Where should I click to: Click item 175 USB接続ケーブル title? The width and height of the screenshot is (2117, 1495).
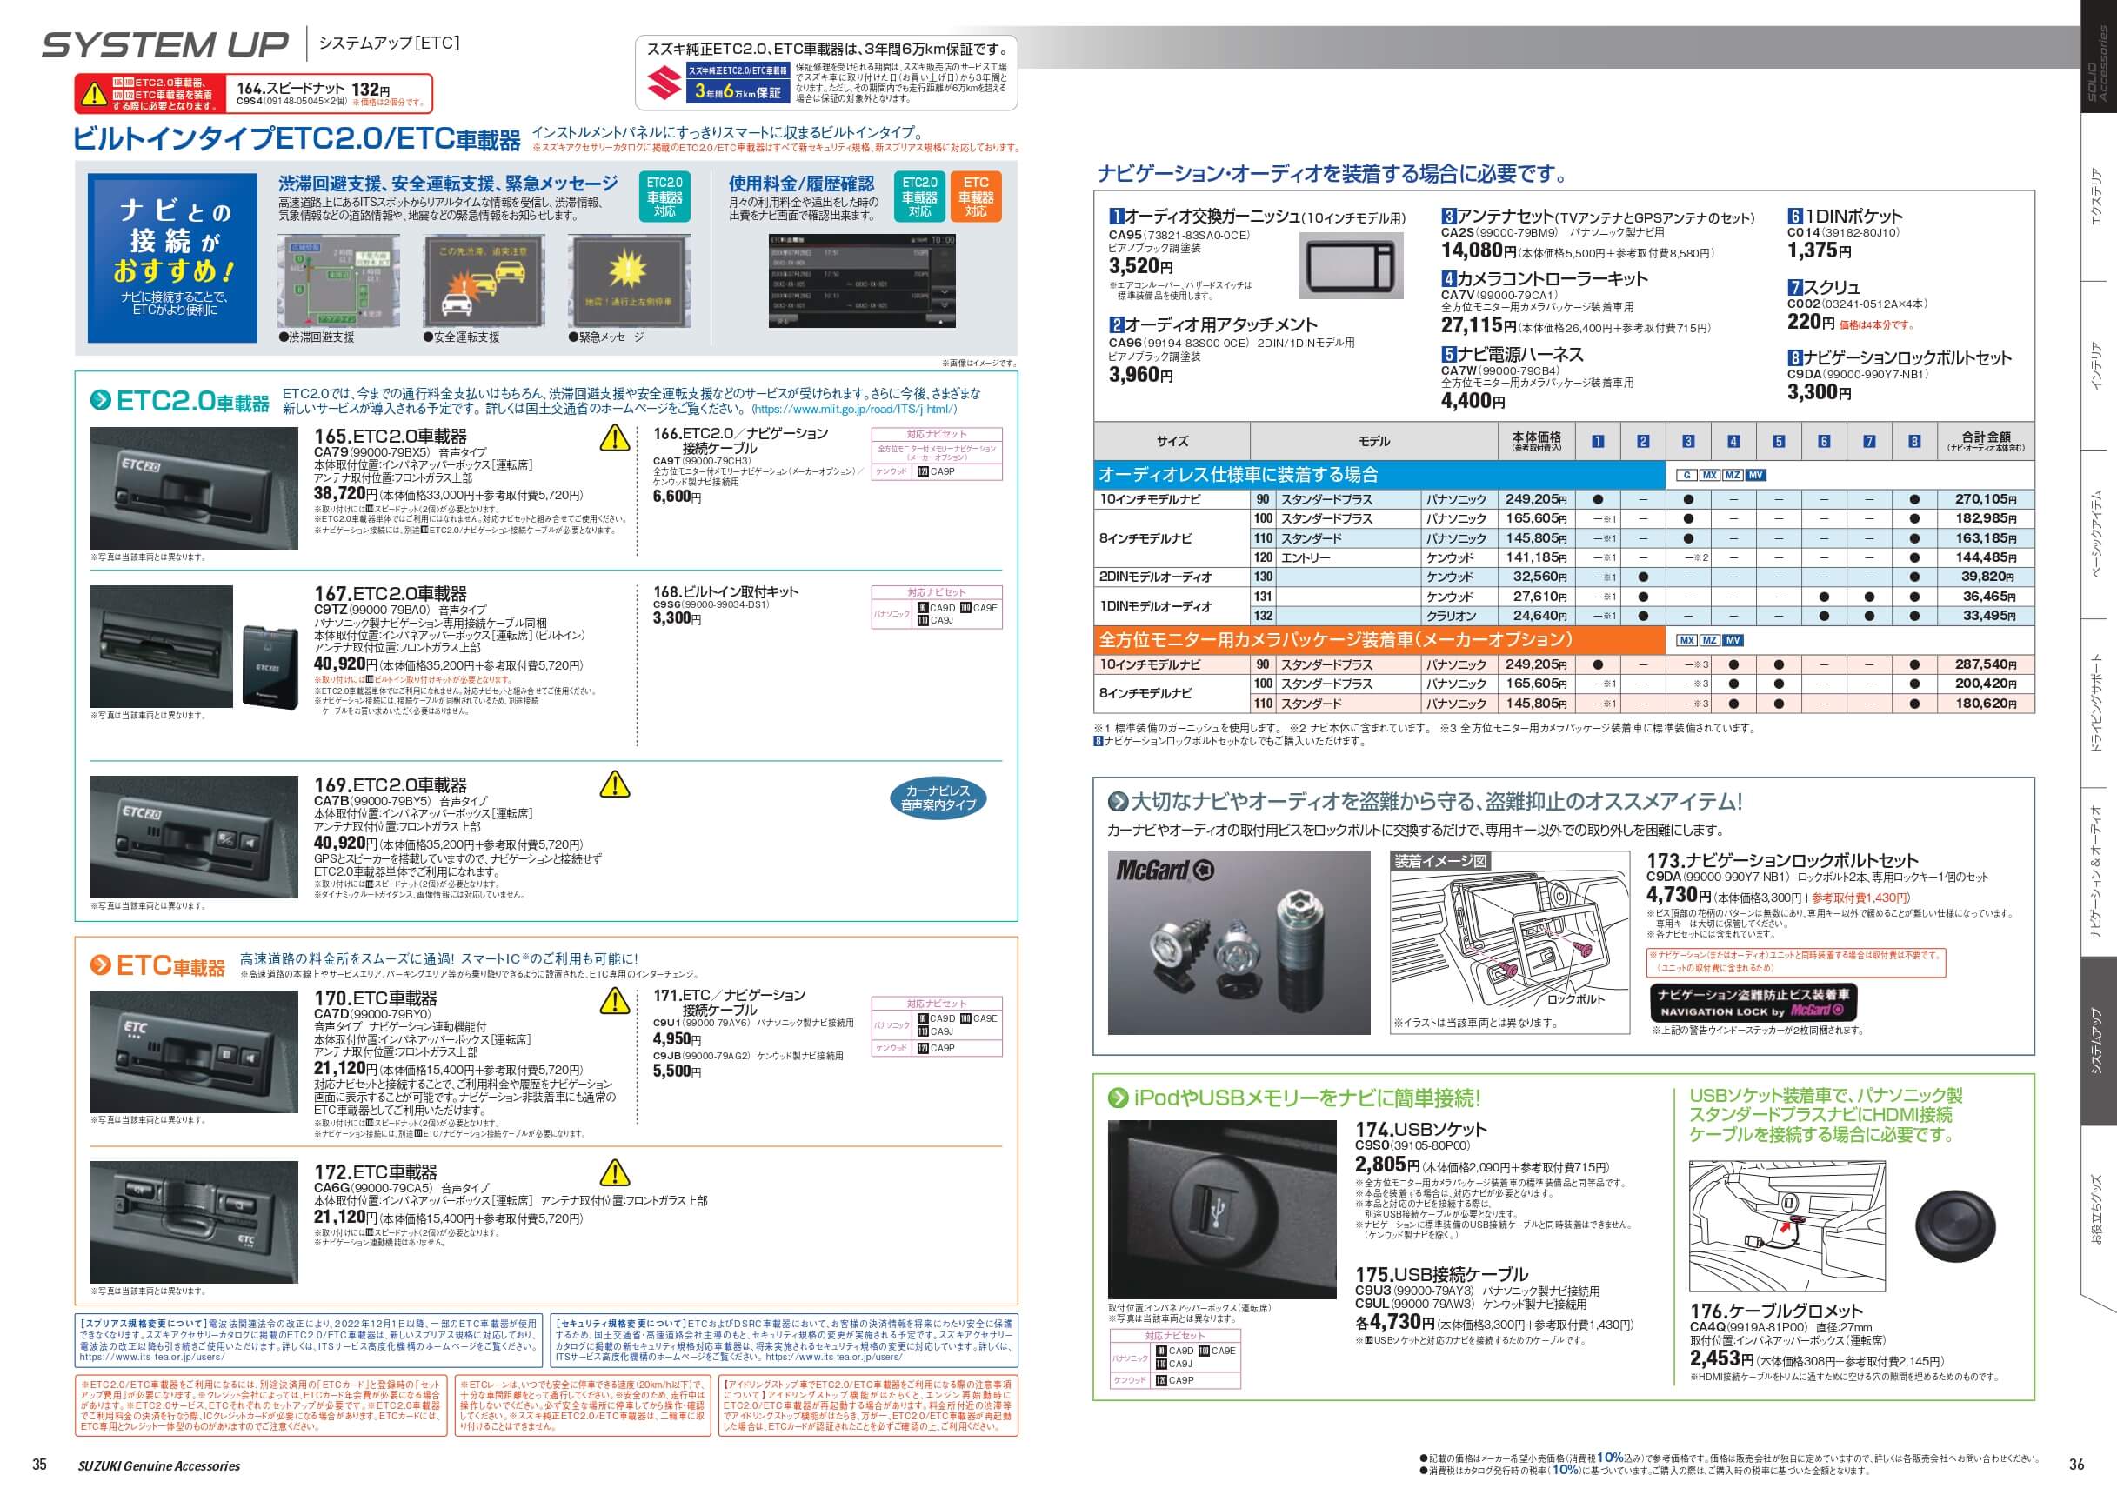1441,1275
